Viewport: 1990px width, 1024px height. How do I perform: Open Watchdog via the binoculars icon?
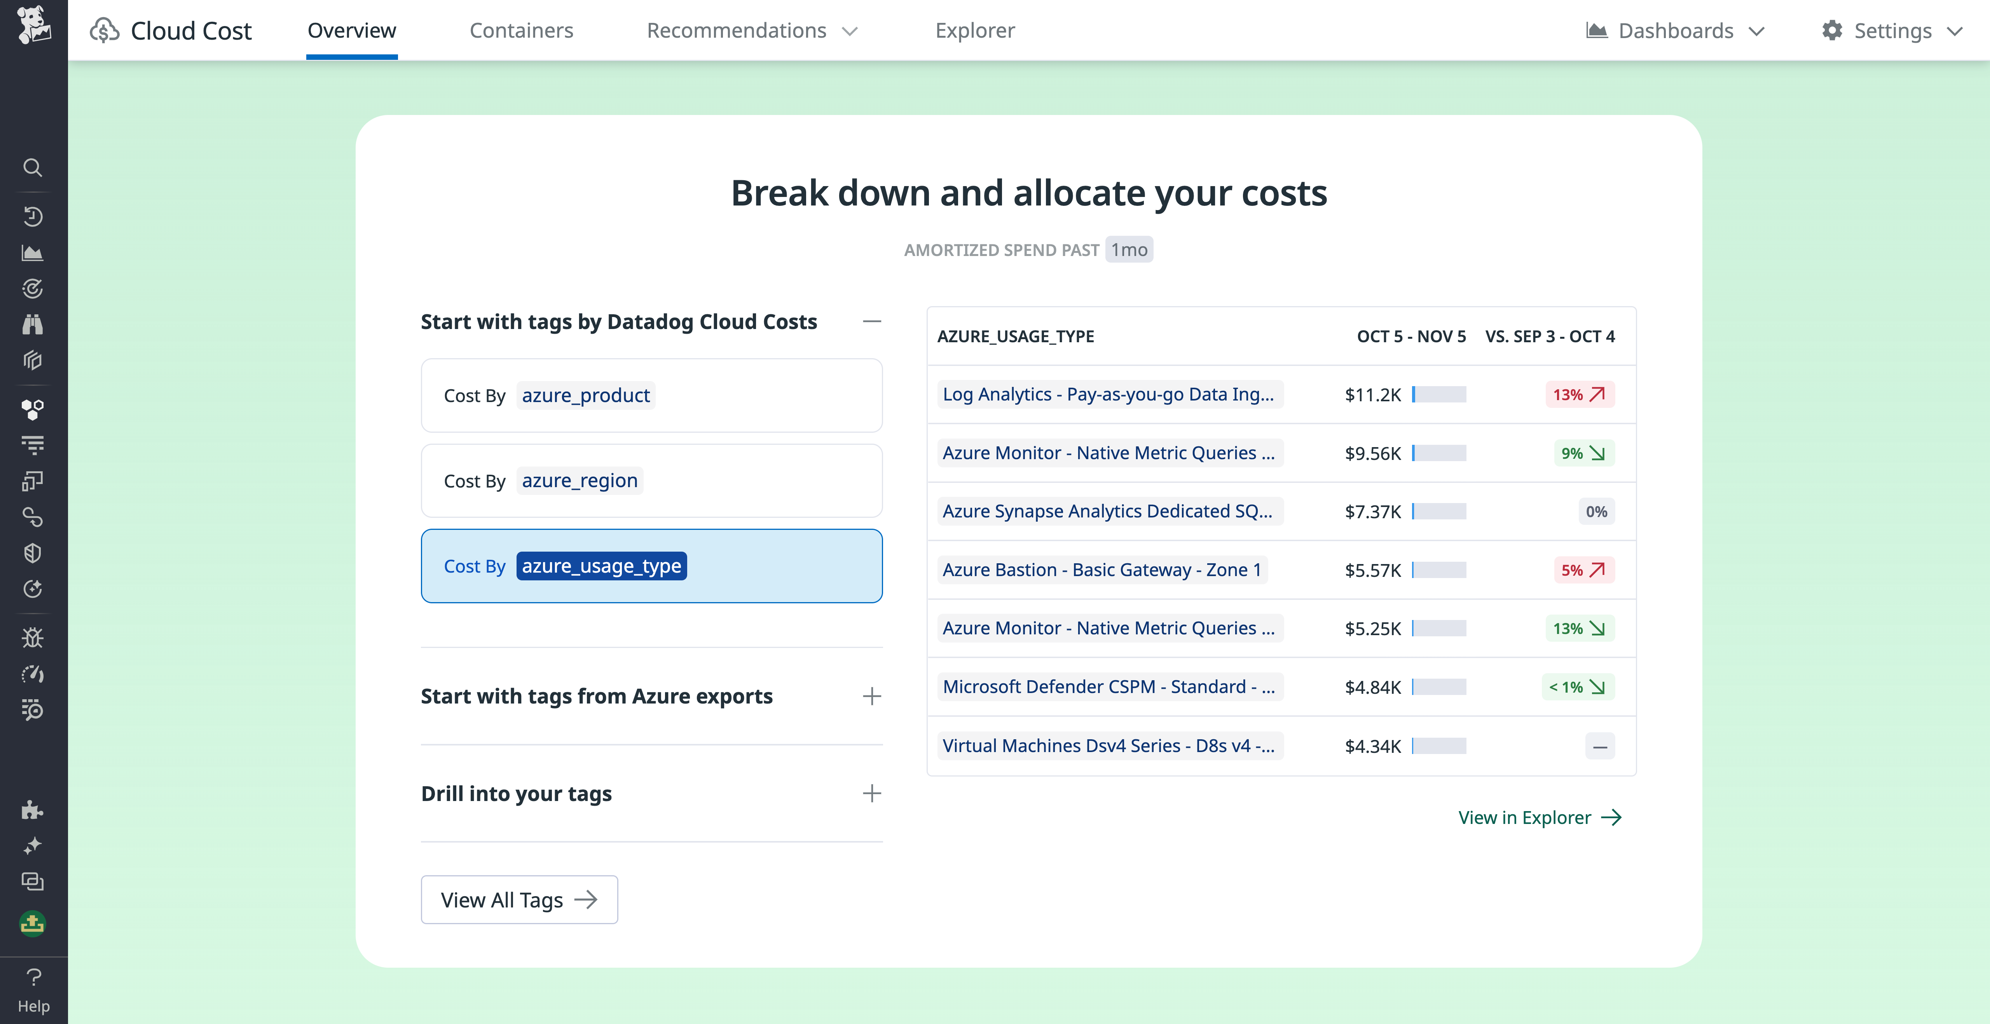[33, 324]
